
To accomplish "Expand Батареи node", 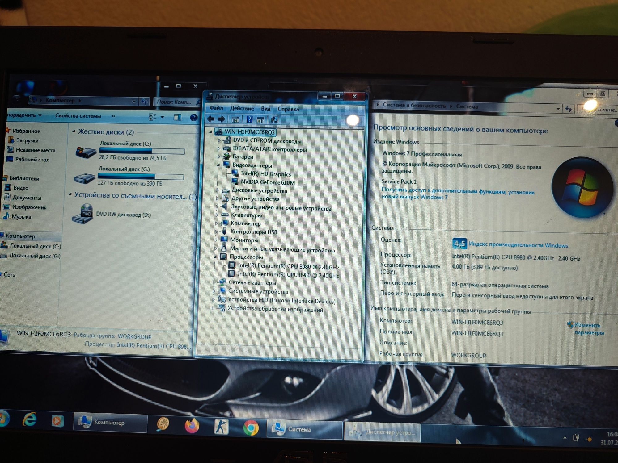I will point(218,157).
